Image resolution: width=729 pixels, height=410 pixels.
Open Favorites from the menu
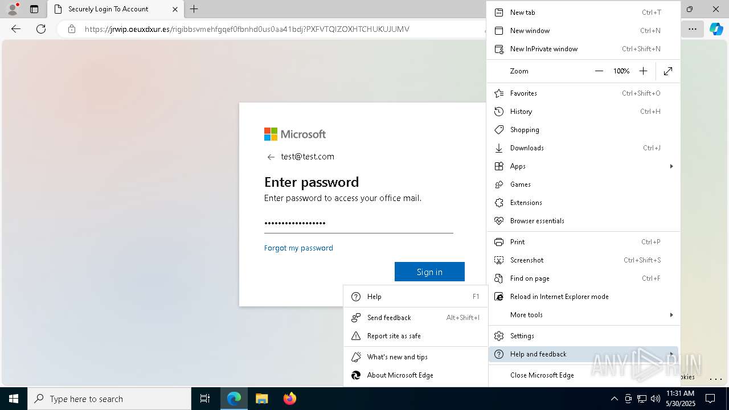pos(583,93)
